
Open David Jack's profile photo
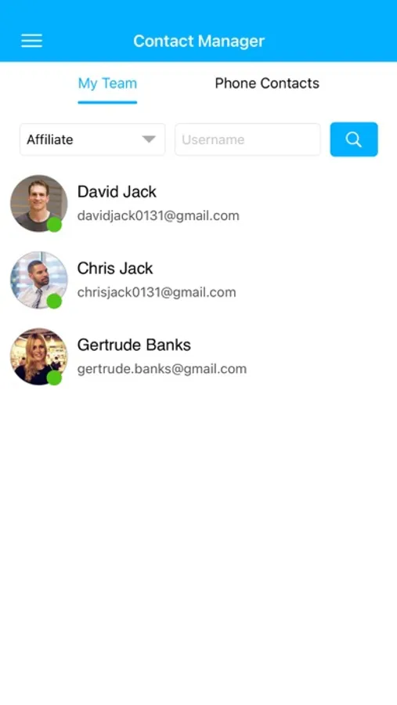coord(38,203)
